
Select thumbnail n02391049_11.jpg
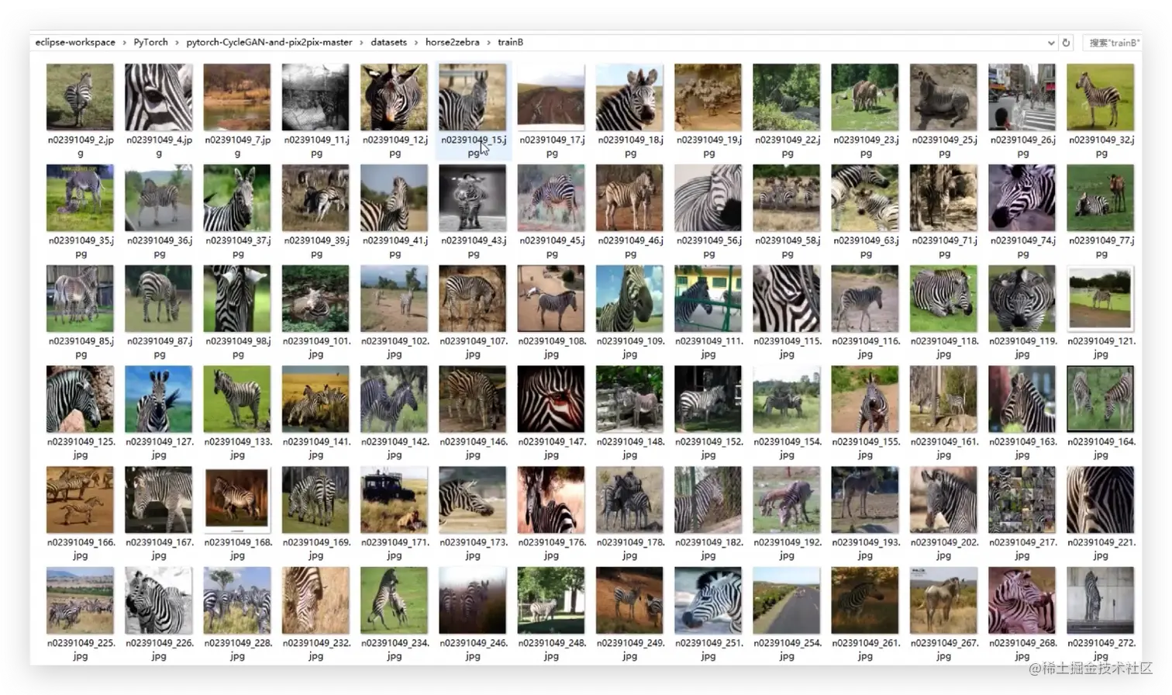click(315, 97)
